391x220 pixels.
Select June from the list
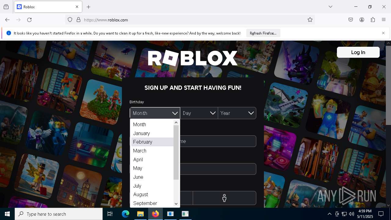click(152, 177)
